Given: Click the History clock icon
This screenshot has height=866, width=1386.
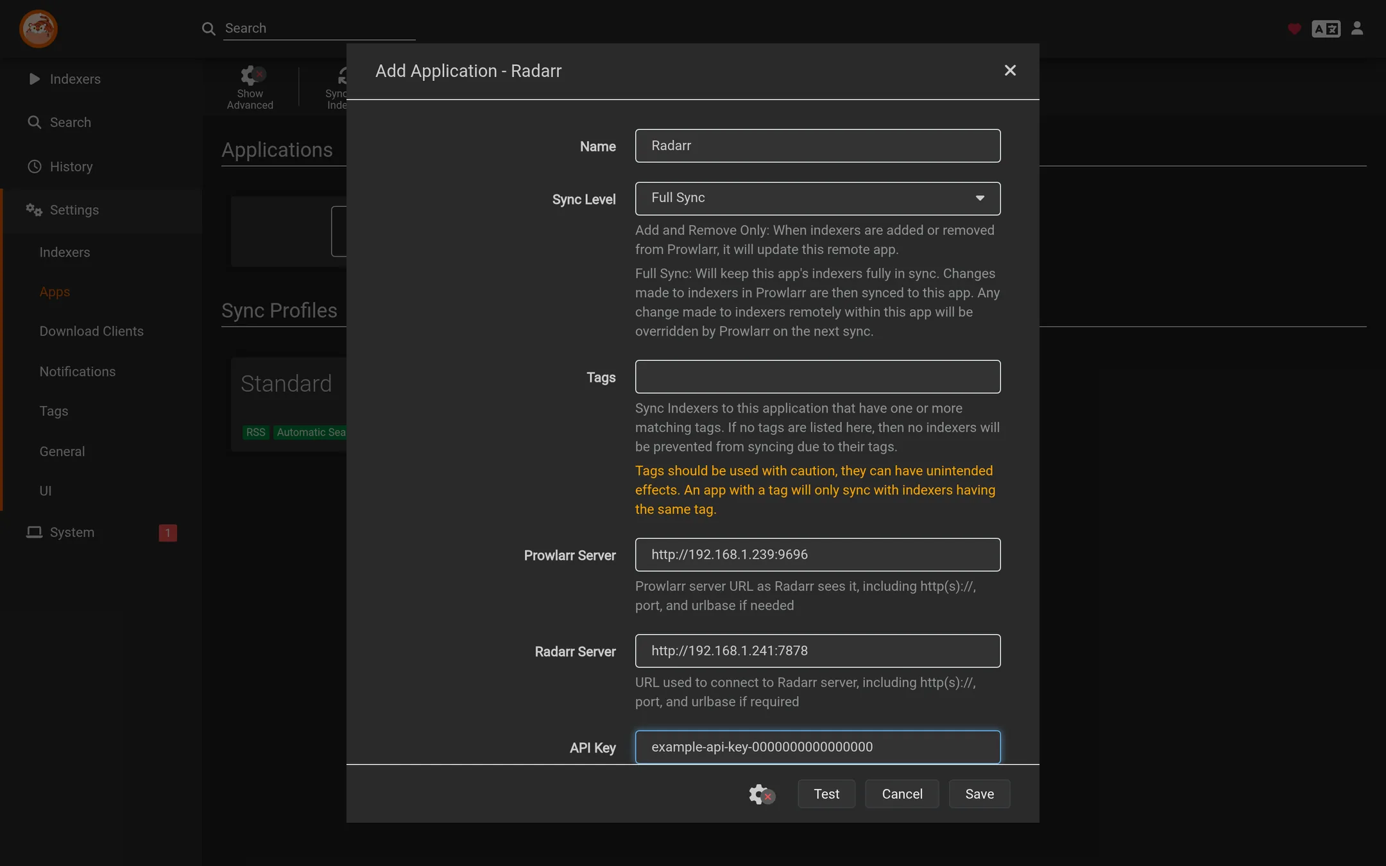Looking at the screenshot, I should coord(35,167).
